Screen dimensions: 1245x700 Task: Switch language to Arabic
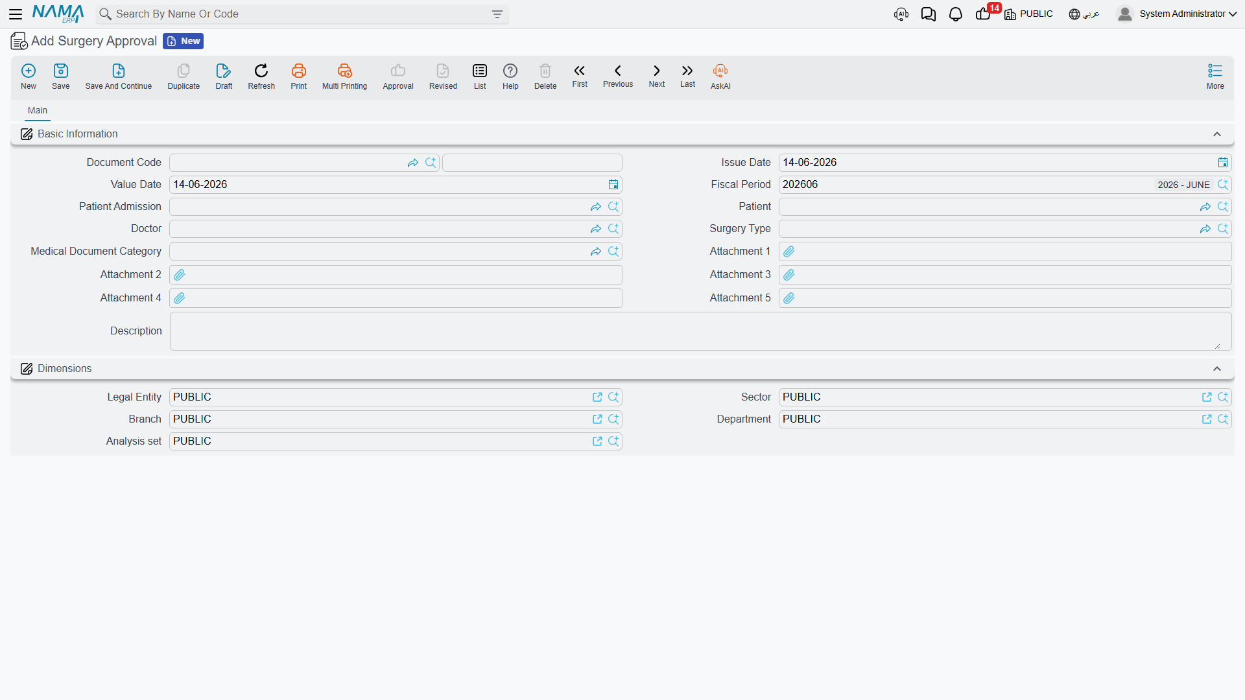click(1084, 14)
